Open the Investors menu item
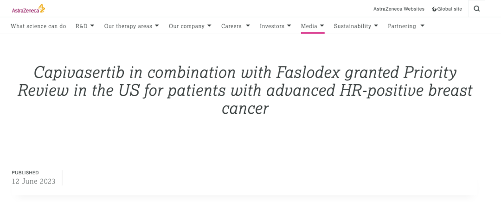Image resolution: width=501 pixels, height=202 pixels. click(272, 26)
